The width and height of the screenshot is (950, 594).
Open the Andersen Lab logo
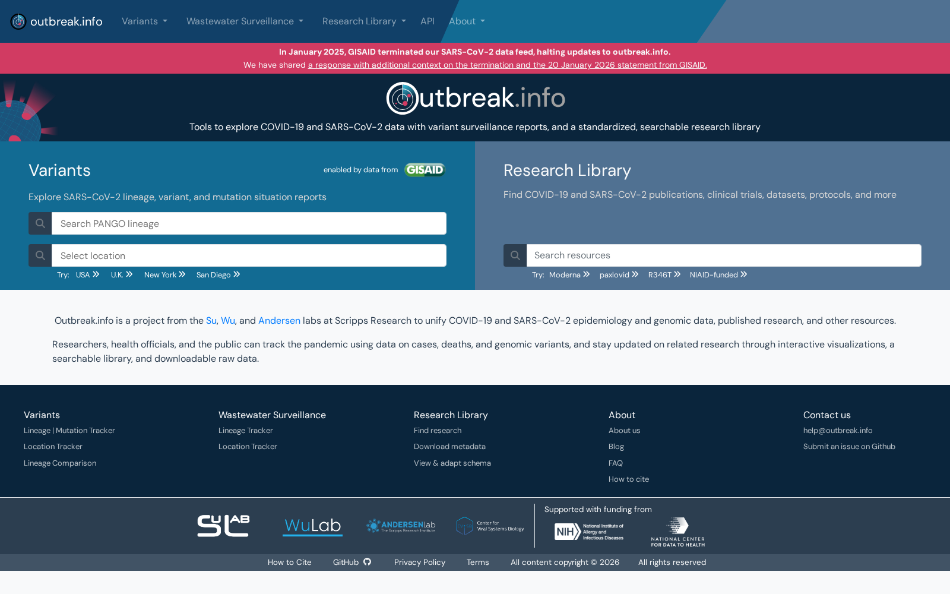(x=401, y=526)
